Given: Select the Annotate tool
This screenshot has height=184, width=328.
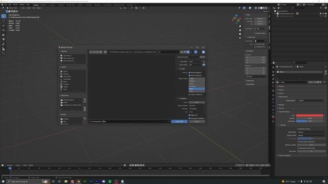Looking at the screenshot, I should point(4,44).
